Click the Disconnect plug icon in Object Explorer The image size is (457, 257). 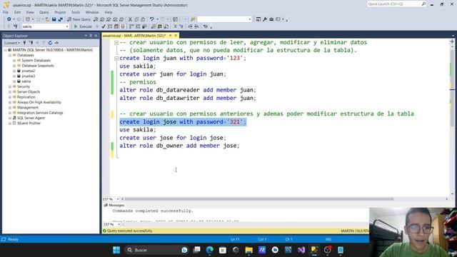tap(31, 43)
